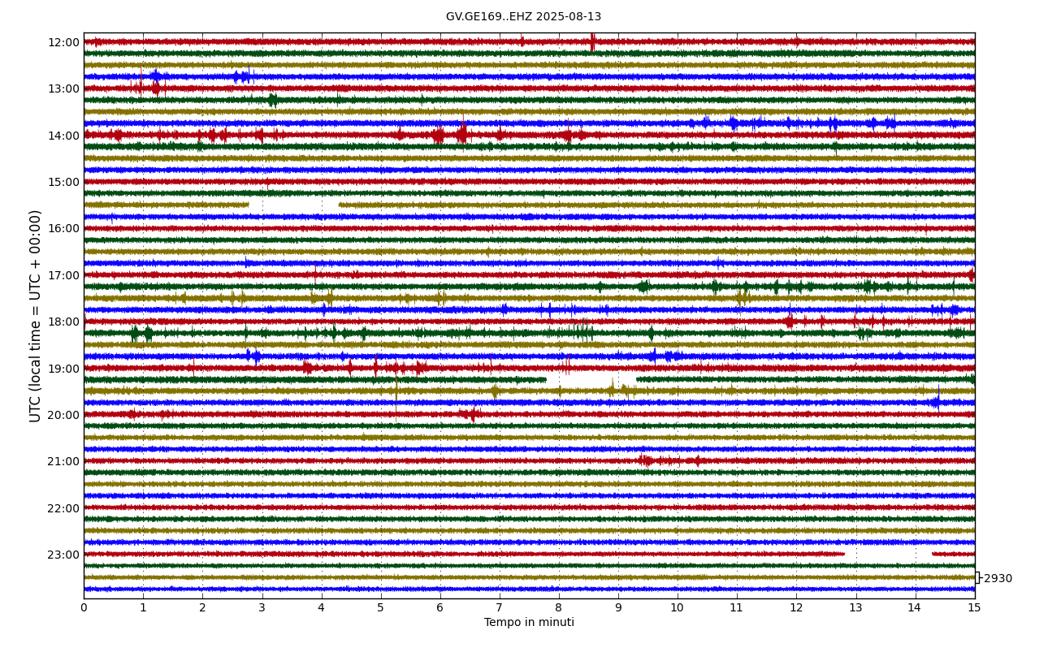Click minute 0 on the x-axis
Viewport: 1048px width, 665px height.
(x=84, y=607)
